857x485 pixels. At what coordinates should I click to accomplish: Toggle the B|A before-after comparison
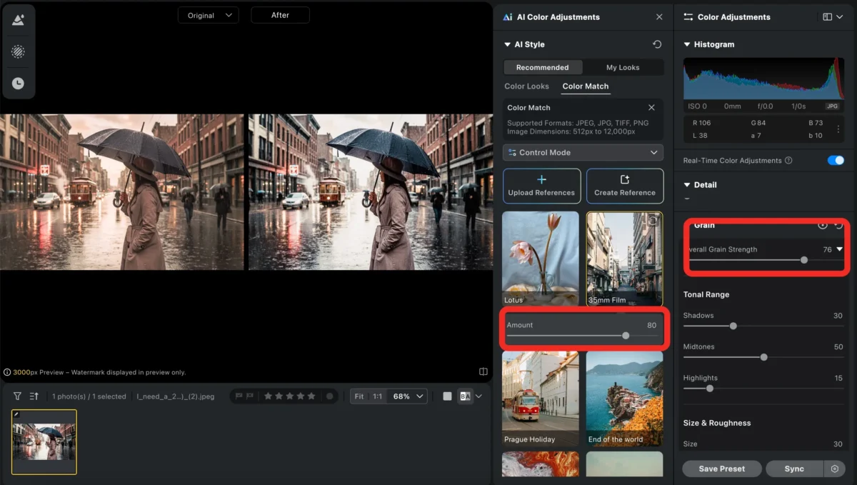tap(466, 396)
